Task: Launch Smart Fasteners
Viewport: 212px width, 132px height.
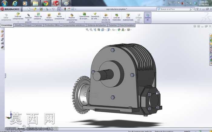Action: (49, 17)
